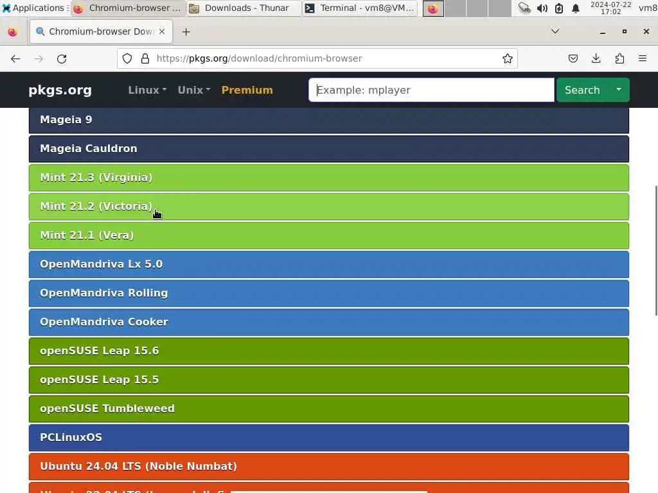Expand the Mageia 9 section

329,120
